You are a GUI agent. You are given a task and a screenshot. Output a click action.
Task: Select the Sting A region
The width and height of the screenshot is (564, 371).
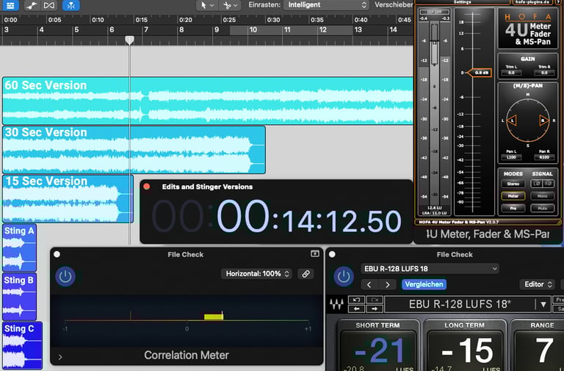19,248
